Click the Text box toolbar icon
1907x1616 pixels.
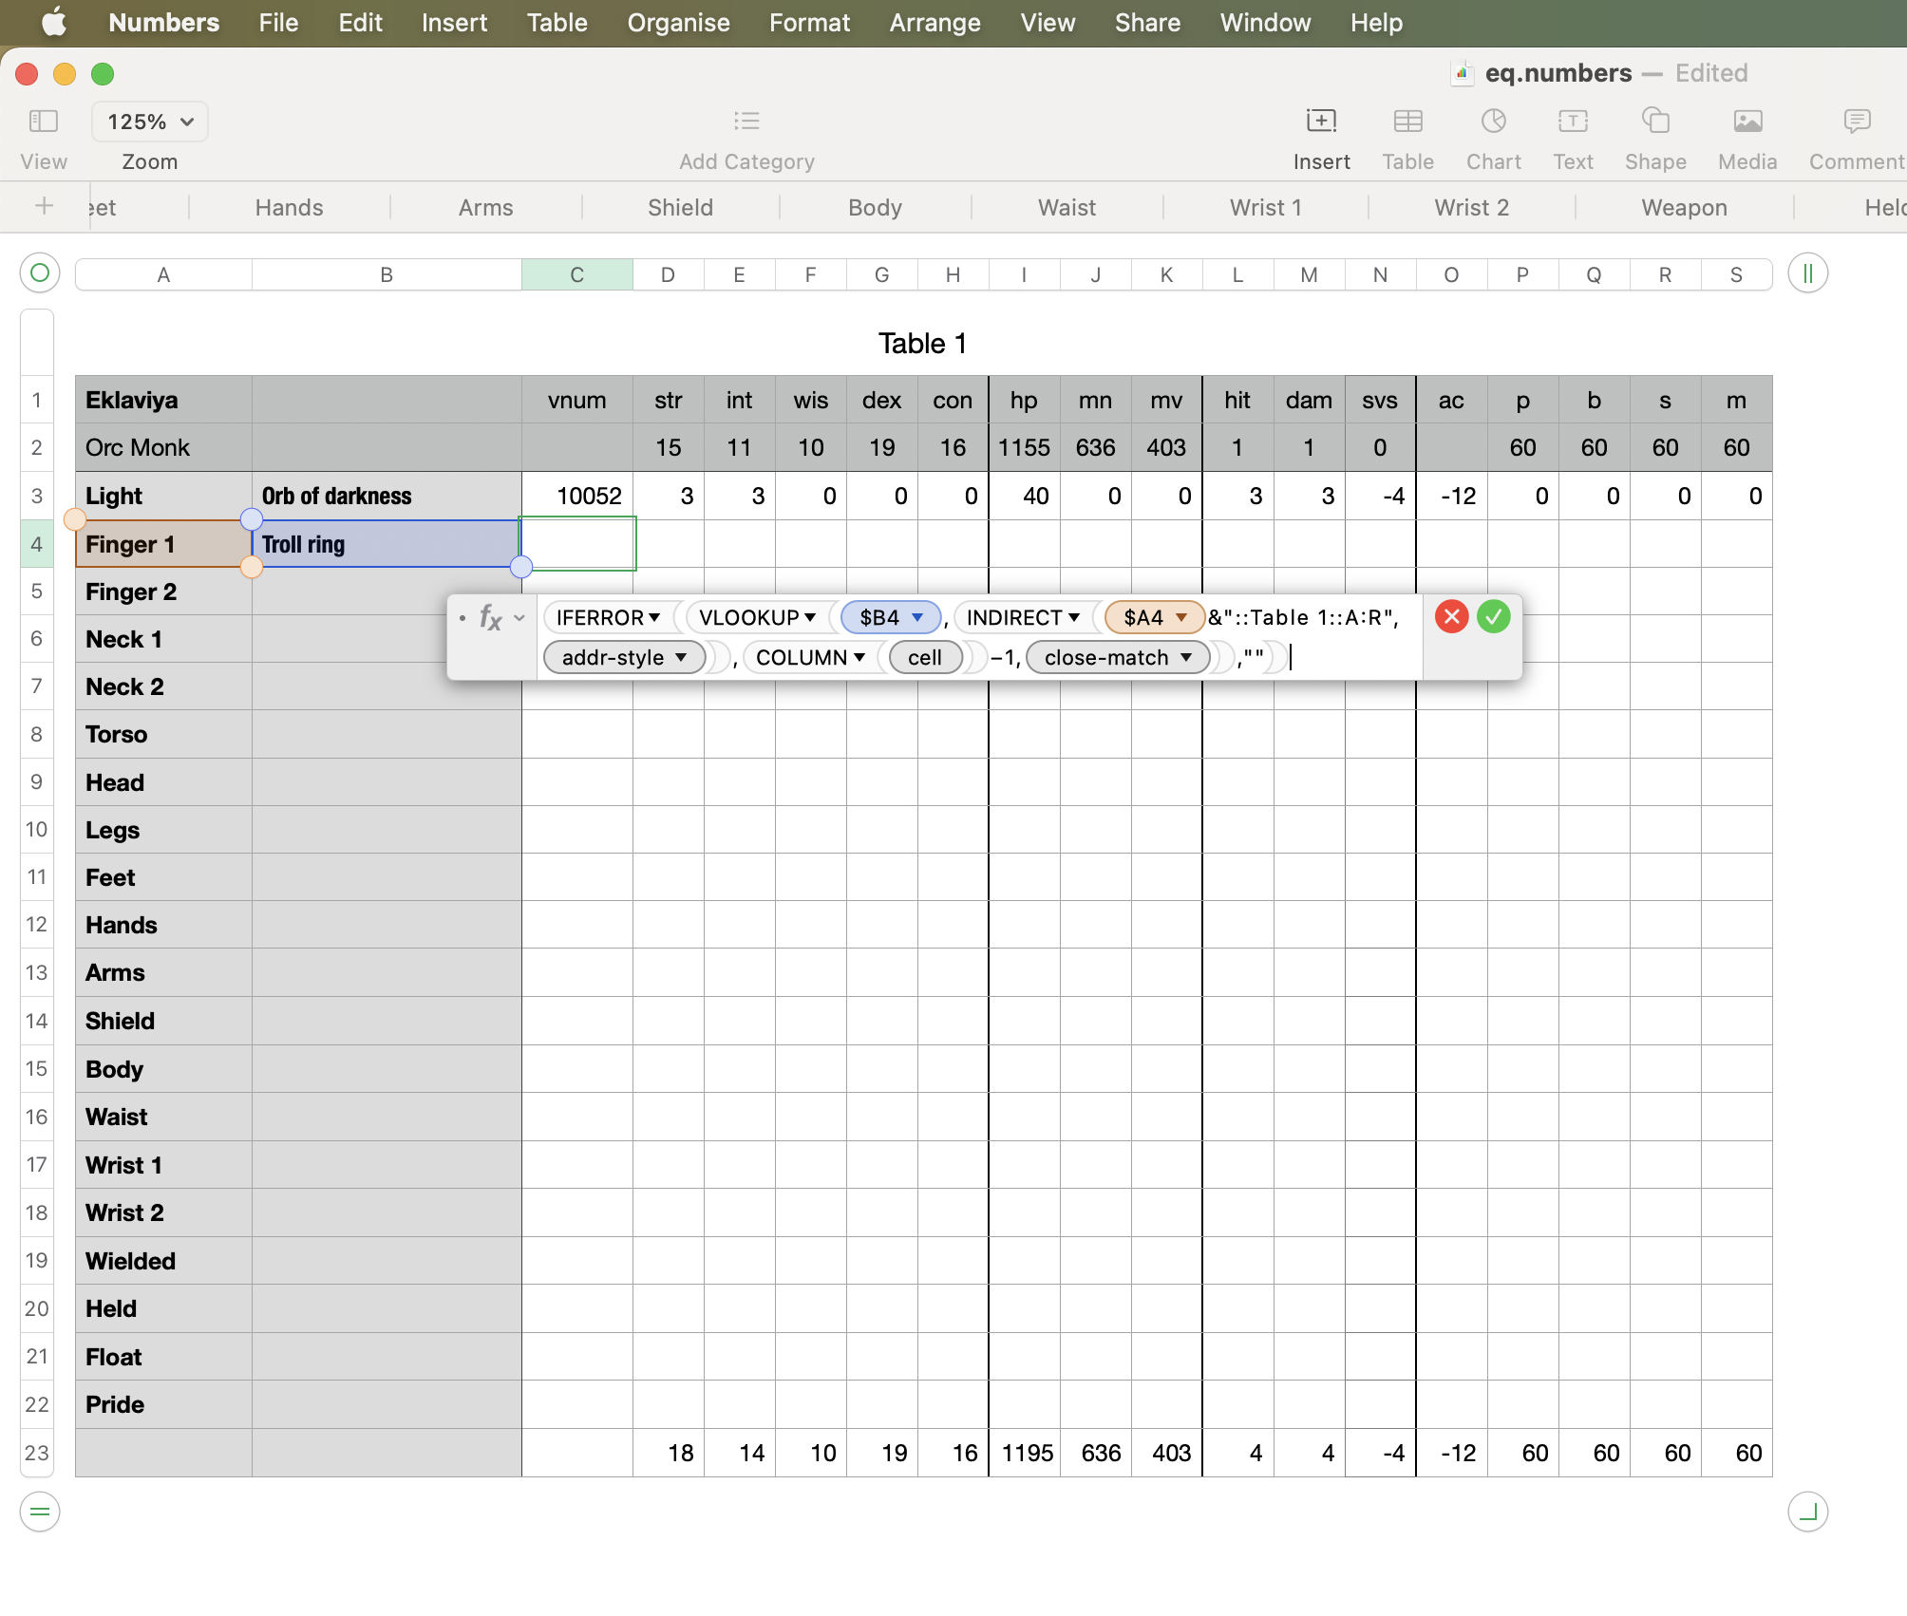1573,122
